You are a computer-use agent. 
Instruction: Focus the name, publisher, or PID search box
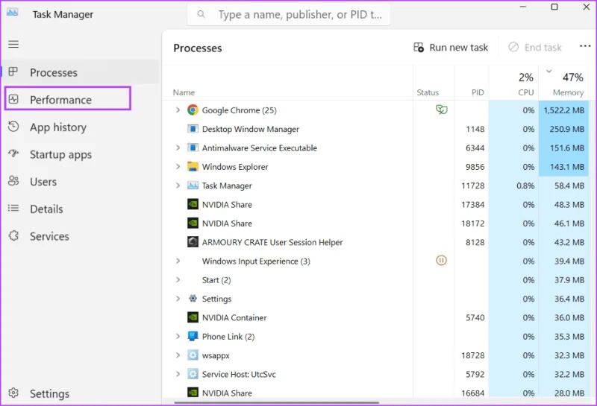tap(289, 14)
